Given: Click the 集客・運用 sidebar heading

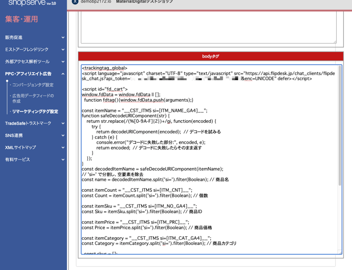Looking at the screenshot, I should click(x=21, y=19).
